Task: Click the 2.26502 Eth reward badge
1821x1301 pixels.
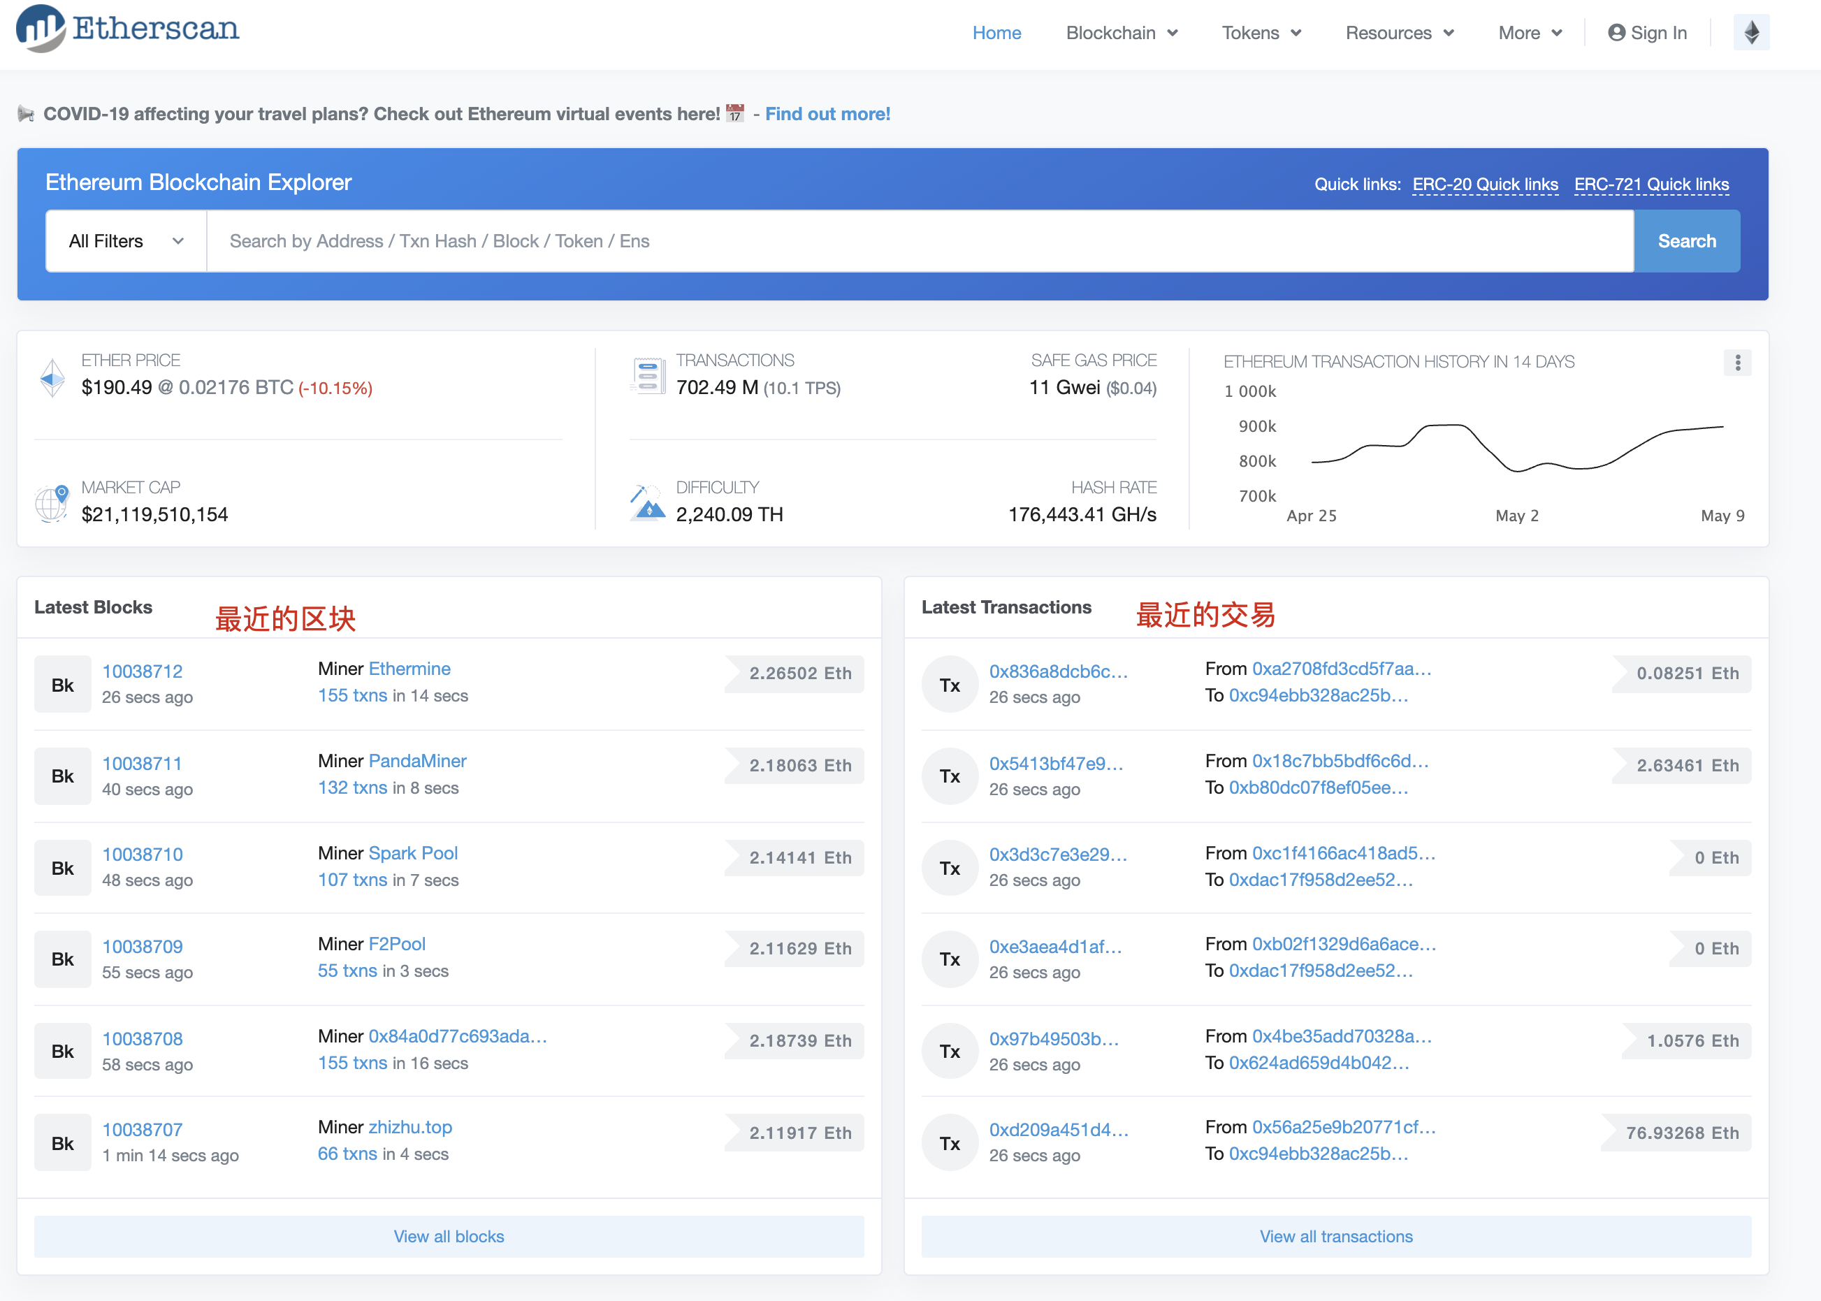Action: pos(794,674)
